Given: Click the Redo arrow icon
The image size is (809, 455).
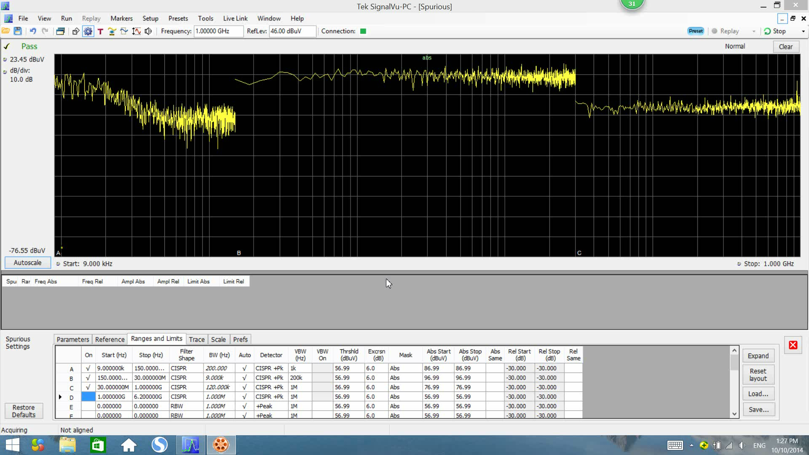Looking at the screenshot, I should pyautogui.click(x=45, y=31).
